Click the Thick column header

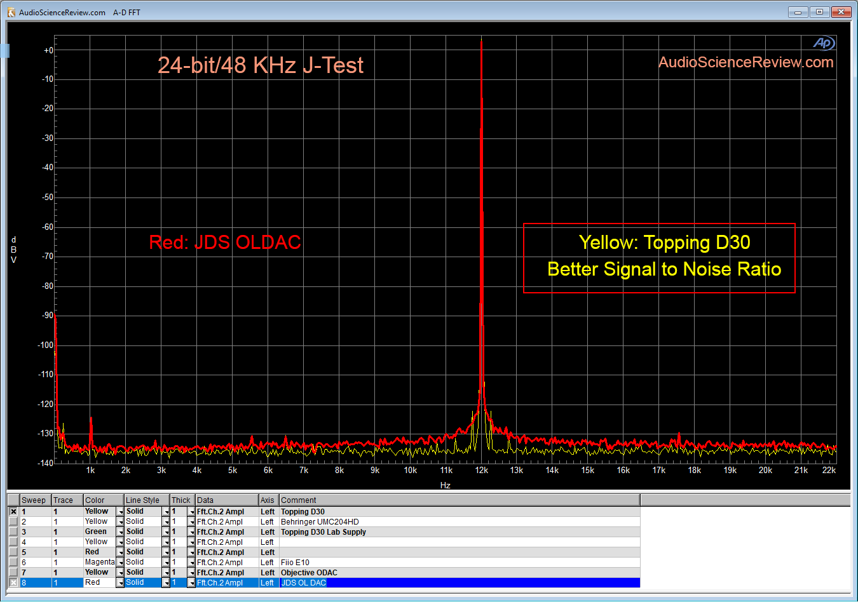(182, 500)
